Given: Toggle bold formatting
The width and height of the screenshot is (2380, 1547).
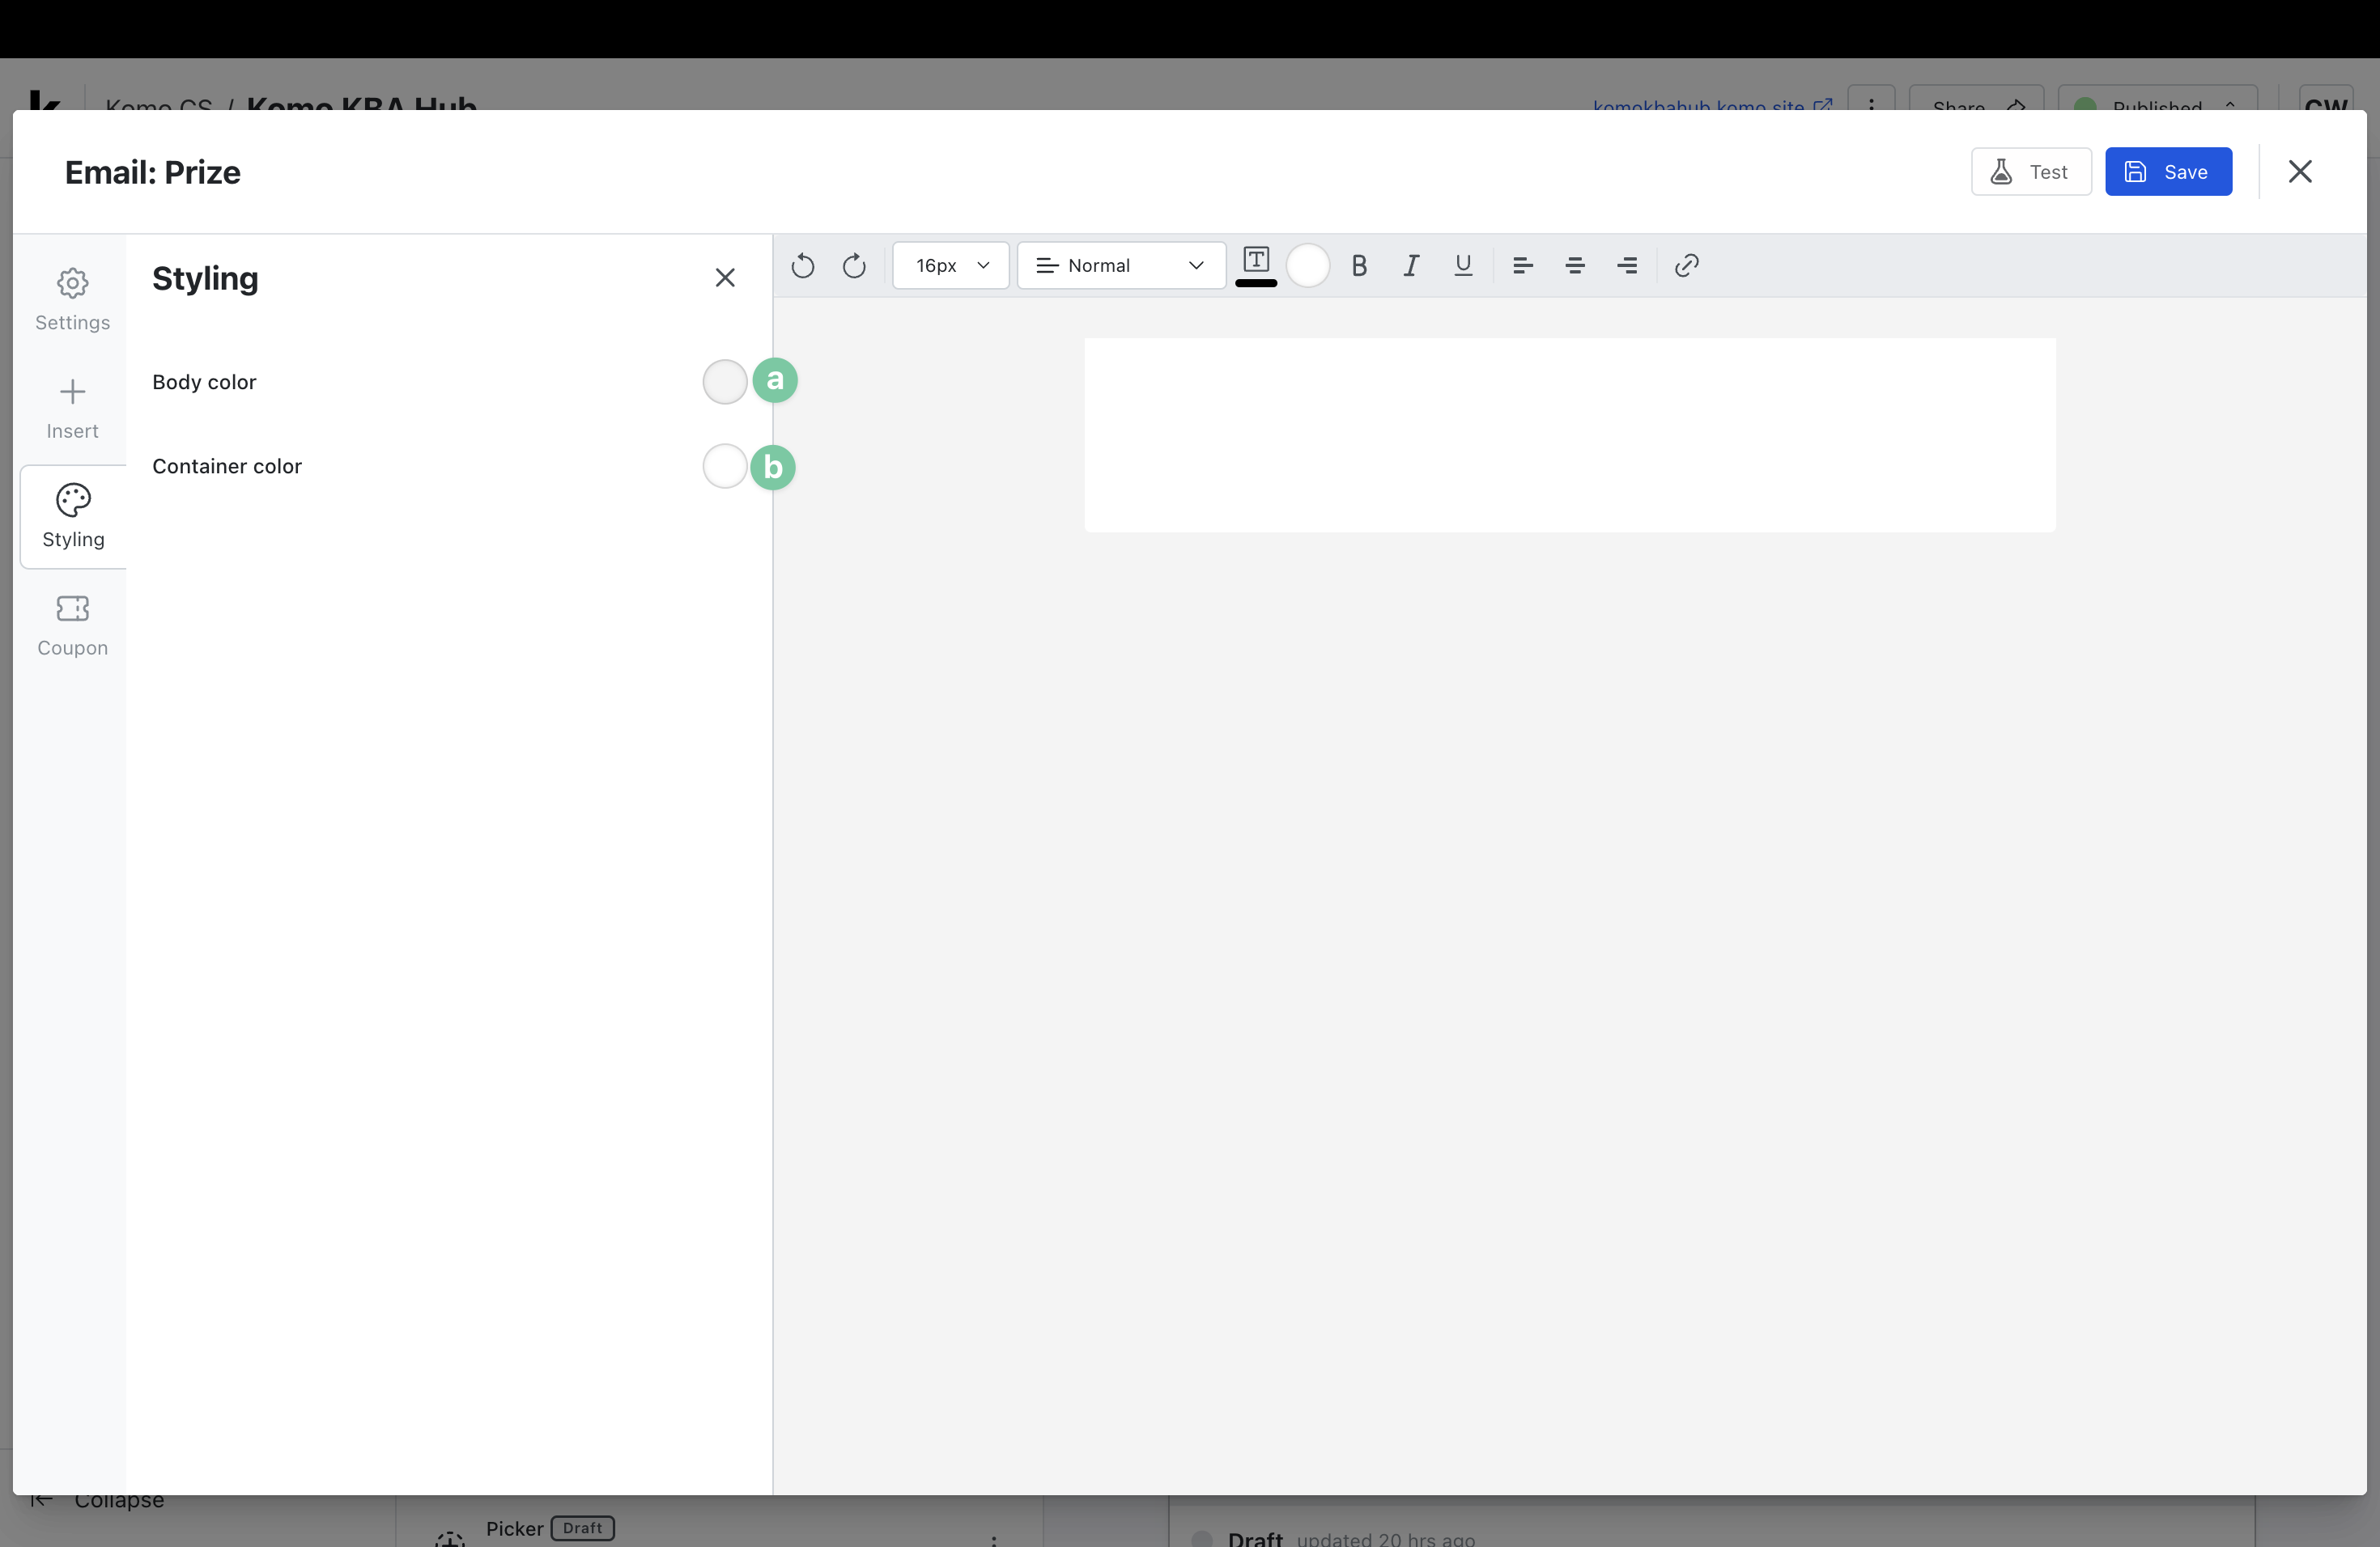Looking at the screenshot, I should coord(1358,266).
